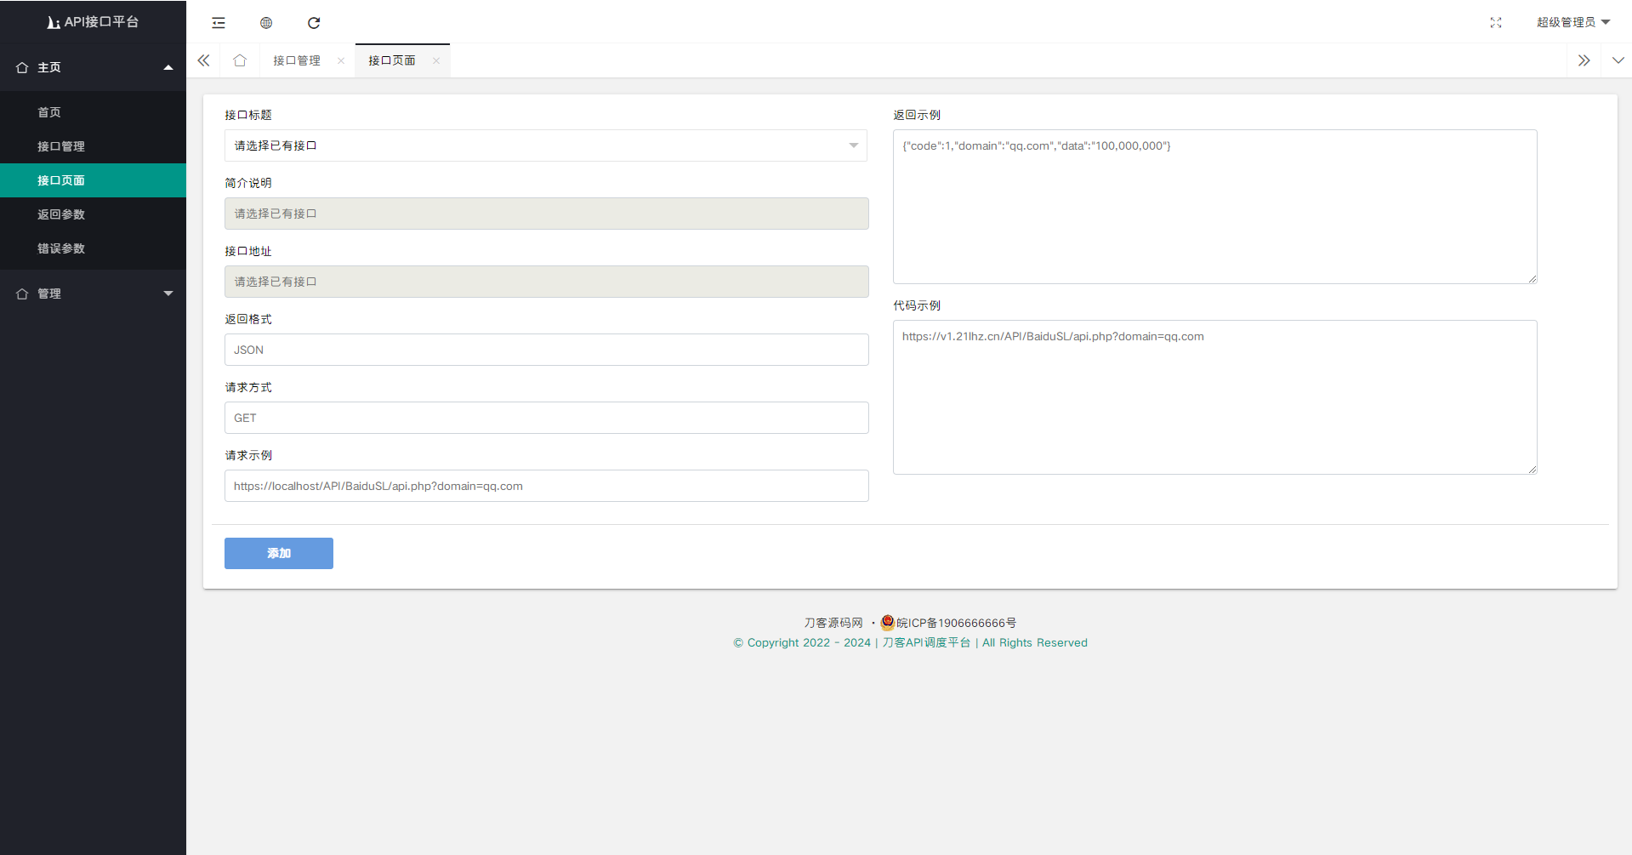Switch to the 接口管理 tab
Image resolution: width=1632 pixels, height=855 pixels.
tap(297, 60)
